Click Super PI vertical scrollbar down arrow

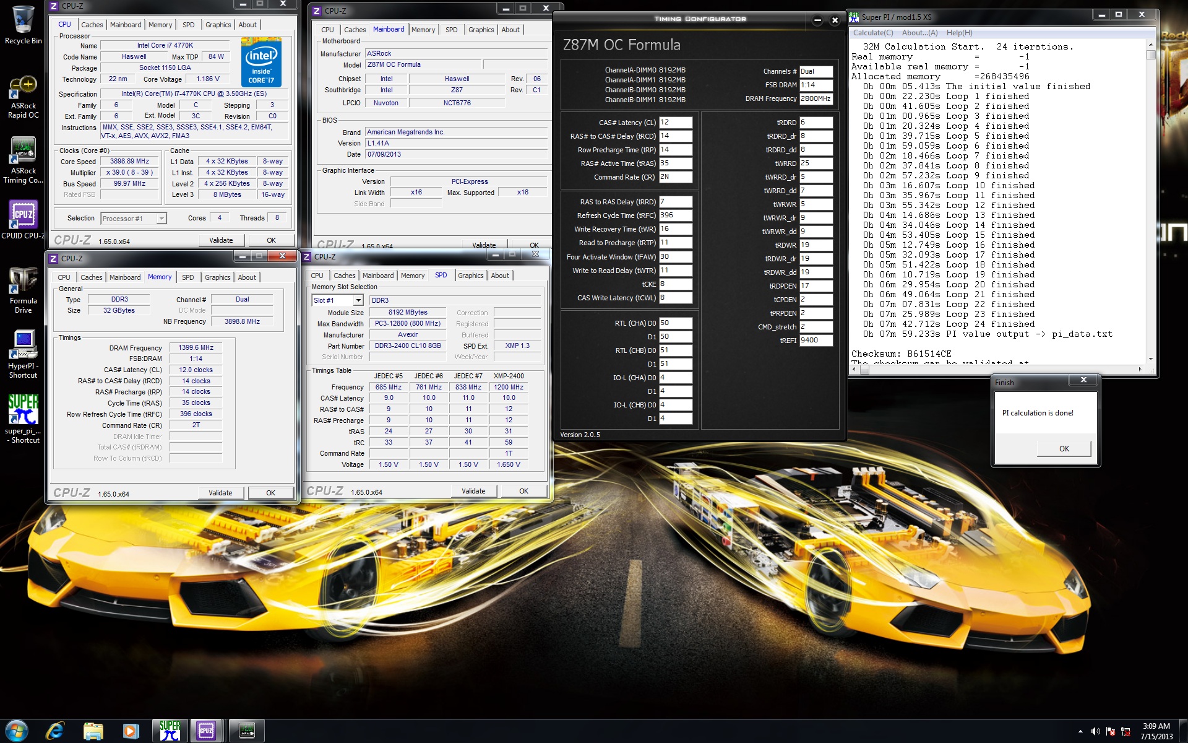(1150, 358)
